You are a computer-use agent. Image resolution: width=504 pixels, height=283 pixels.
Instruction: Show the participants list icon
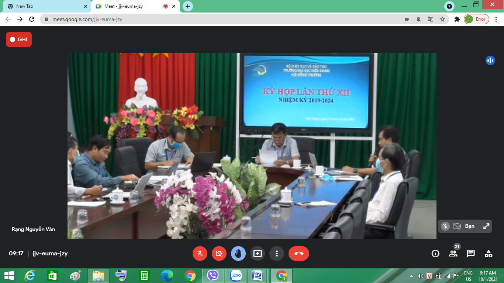(453, 254)
